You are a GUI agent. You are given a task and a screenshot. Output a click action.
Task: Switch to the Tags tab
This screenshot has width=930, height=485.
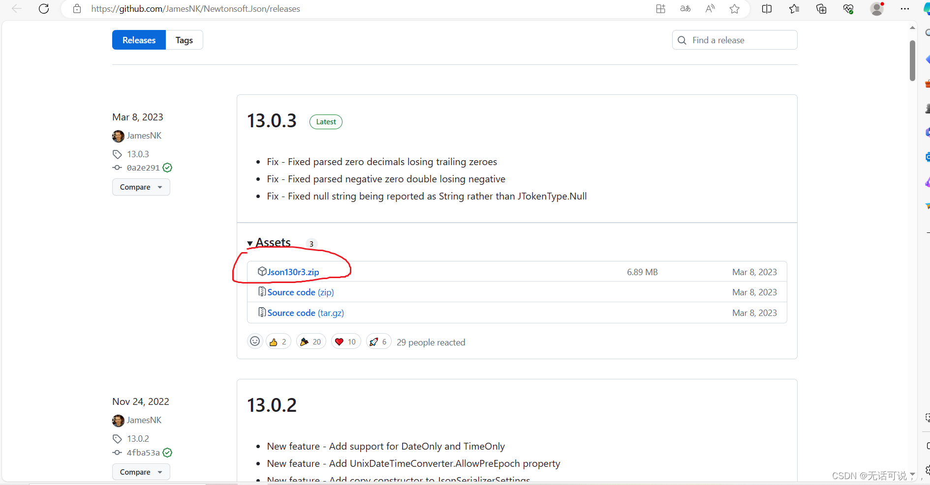pos(184,40)
